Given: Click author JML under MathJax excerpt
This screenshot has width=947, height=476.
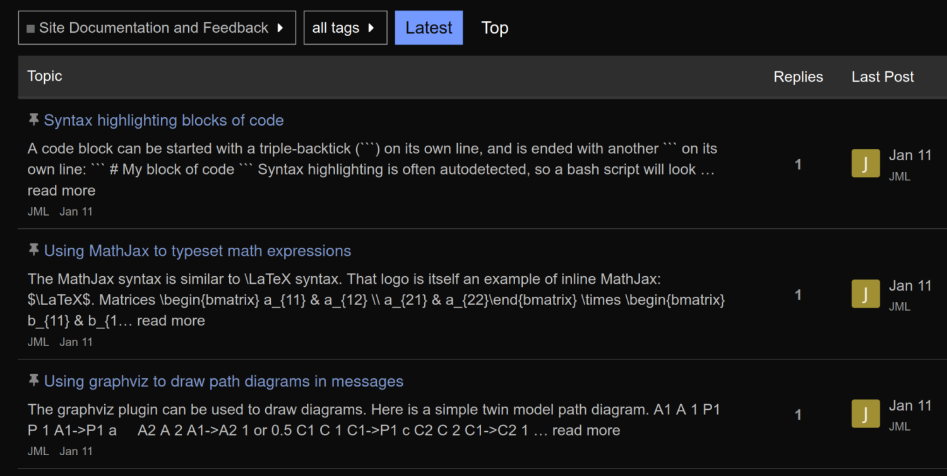Looking at the screenshot, I should click(38, 342).
